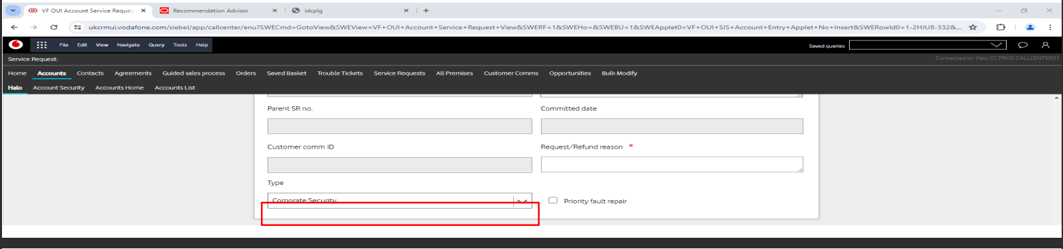
Task: Open the Chrome three-dot menu
Action: coord(1050,27)
